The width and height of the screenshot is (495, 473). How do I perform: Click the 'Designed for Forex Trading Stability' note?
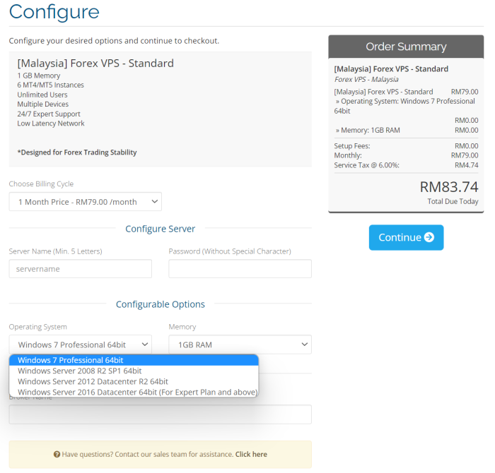(77, 152)
